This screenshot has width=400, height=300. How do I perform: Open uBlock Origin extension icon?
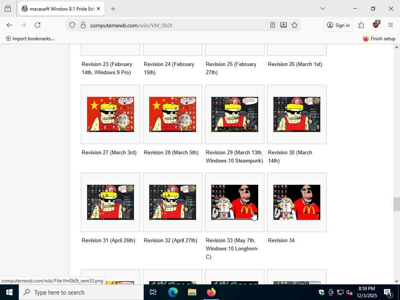coord(376,25)
